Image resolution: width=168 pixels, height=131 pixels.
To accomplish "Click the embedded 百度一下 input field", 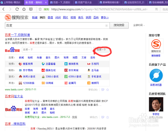I will pos(56,50).
